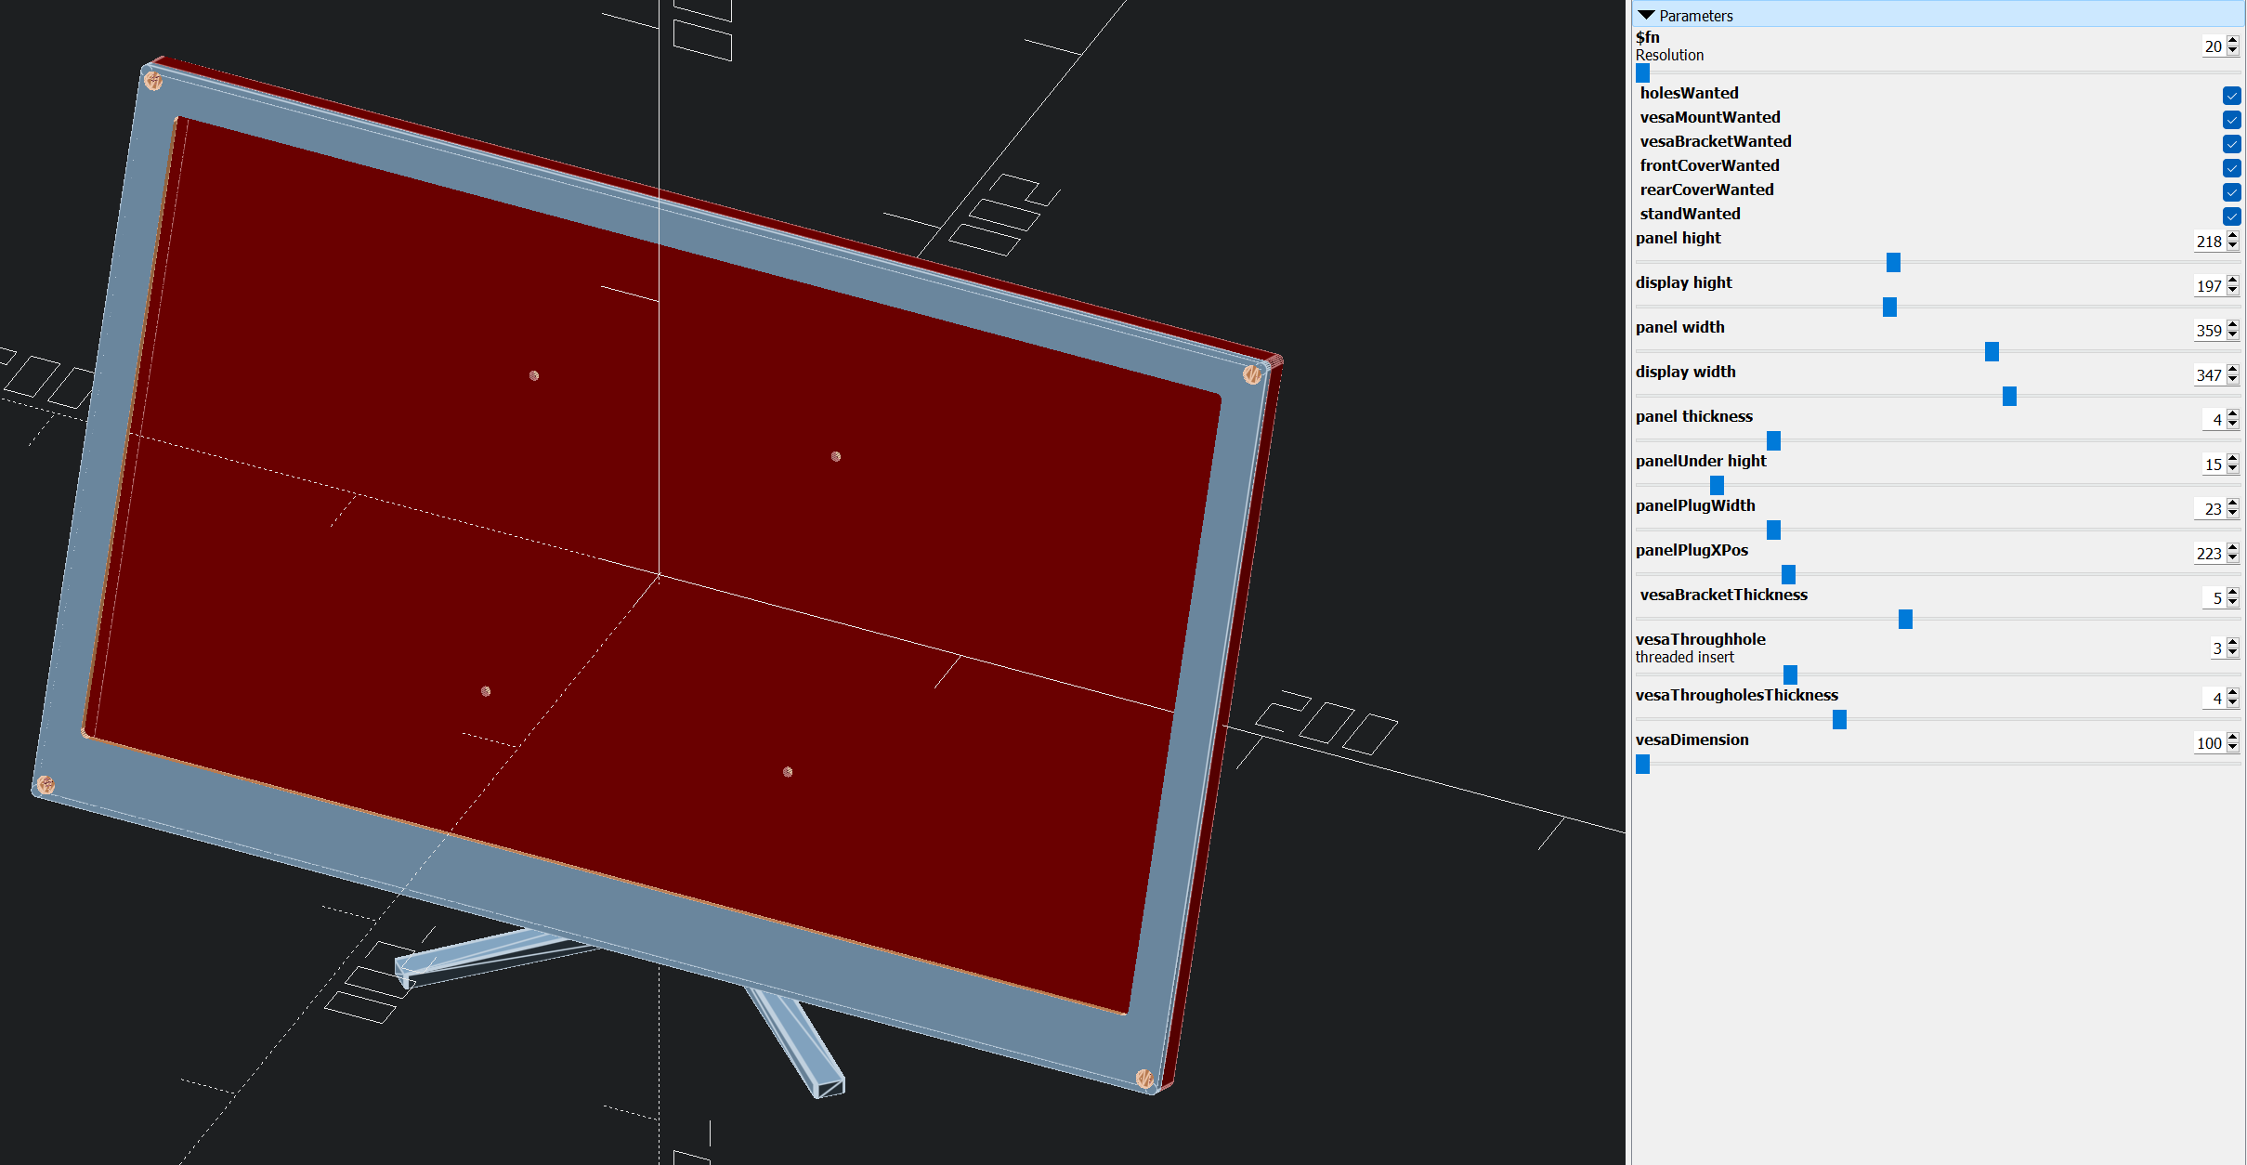Screen dimensions: 2247x1165
Task: Click the display width slider handle
Action: pyautogui.click(x=2009, y=397)
